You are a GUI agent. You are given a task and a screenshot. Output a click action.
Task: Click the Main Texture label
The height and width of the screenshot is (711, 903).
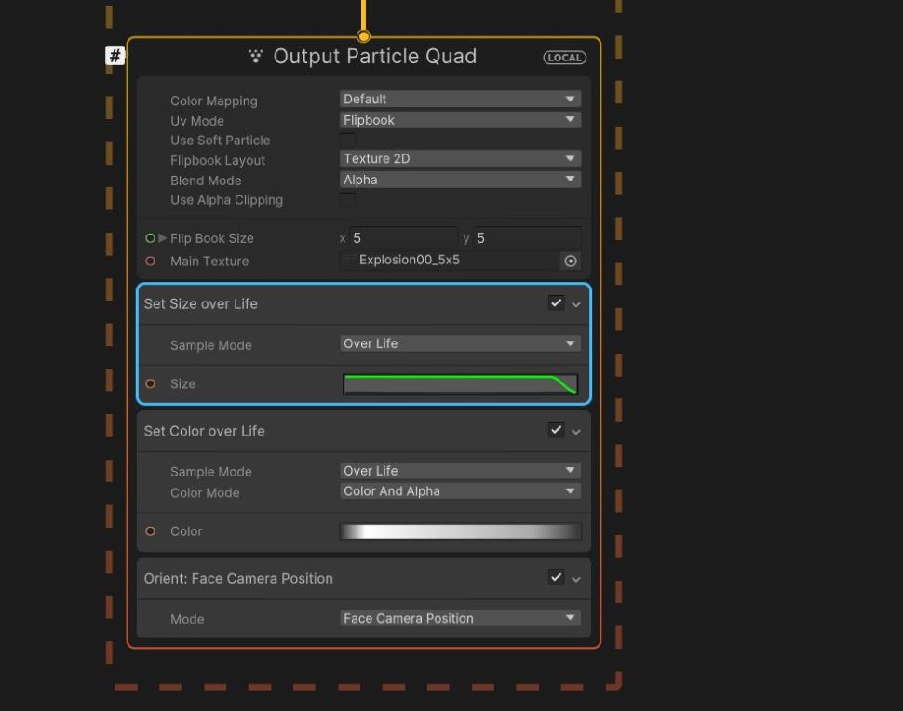(209, 262)
